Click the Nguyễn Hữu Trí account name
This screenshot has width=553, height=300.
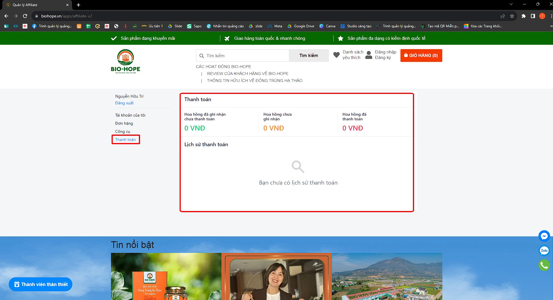pos(129,96)
